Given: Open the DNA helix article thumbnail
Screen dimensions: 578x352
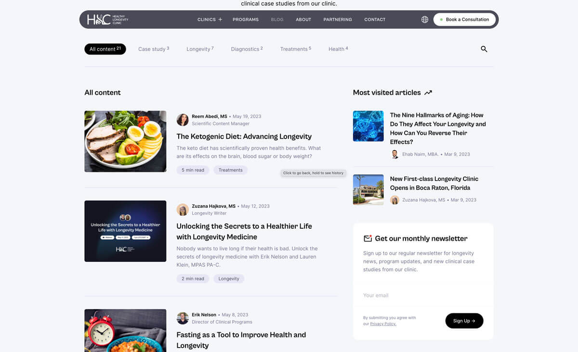Looking at the screenshot, I should click(x=368, y=126).
